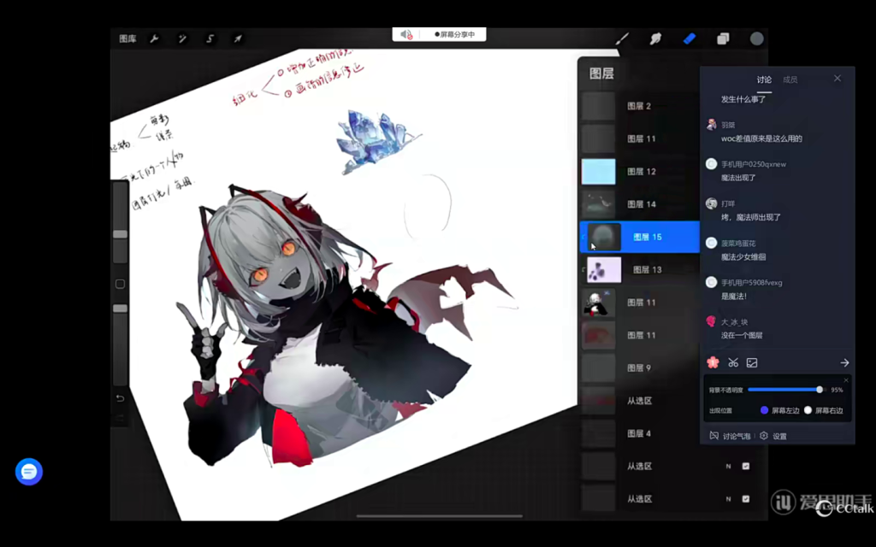Pick the Brush tool

coord(623,38)
